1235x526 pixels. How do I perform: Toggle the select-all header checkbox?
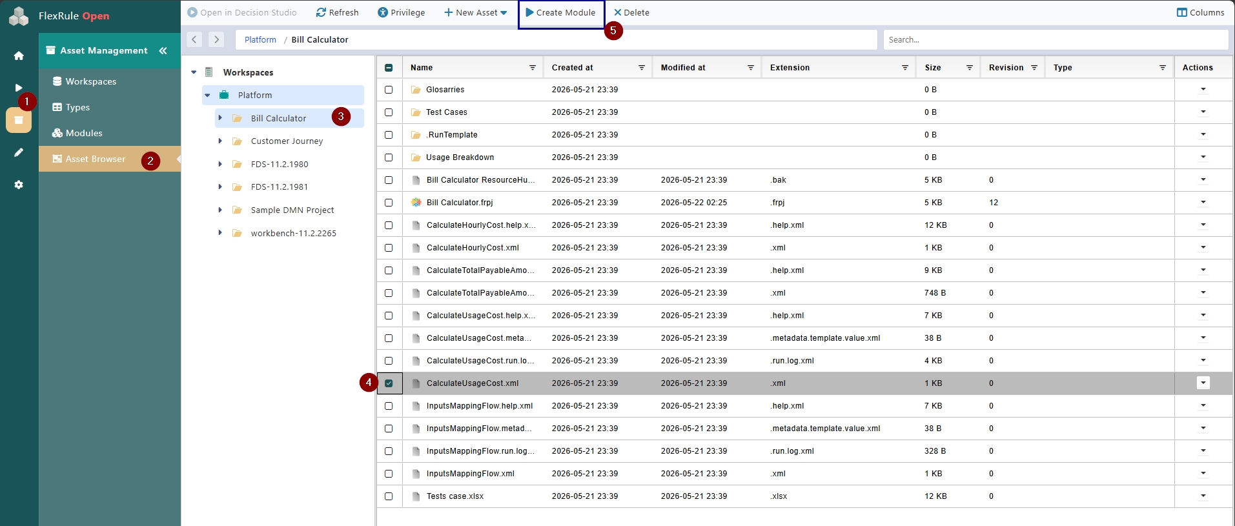[x=389, y=68]
